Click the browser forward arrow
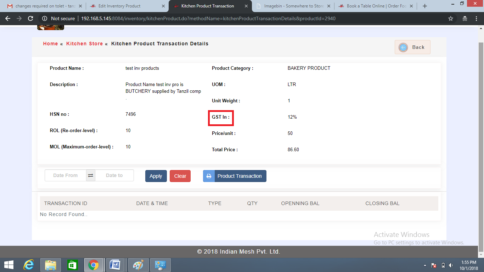This screenshot has height=272, width=484. pyautogui.click(x=19, y=18)
